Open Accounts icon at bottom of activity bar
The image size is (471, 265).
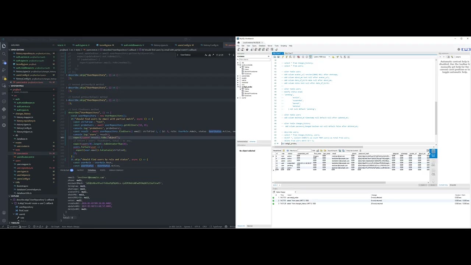click(4, 213)
